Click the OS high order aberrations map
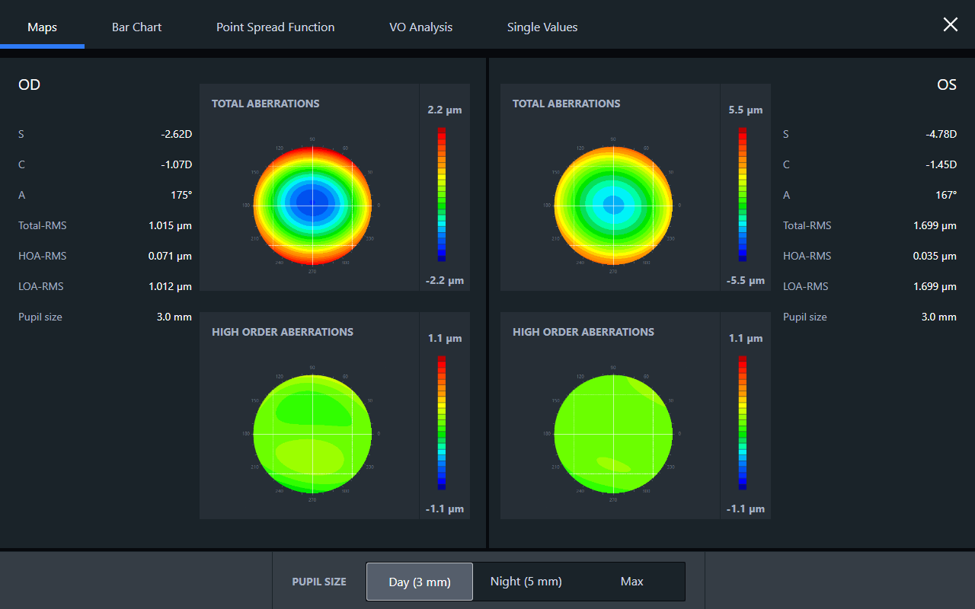The height and width of the screenshot is (609, 975). tap(613, 434)
